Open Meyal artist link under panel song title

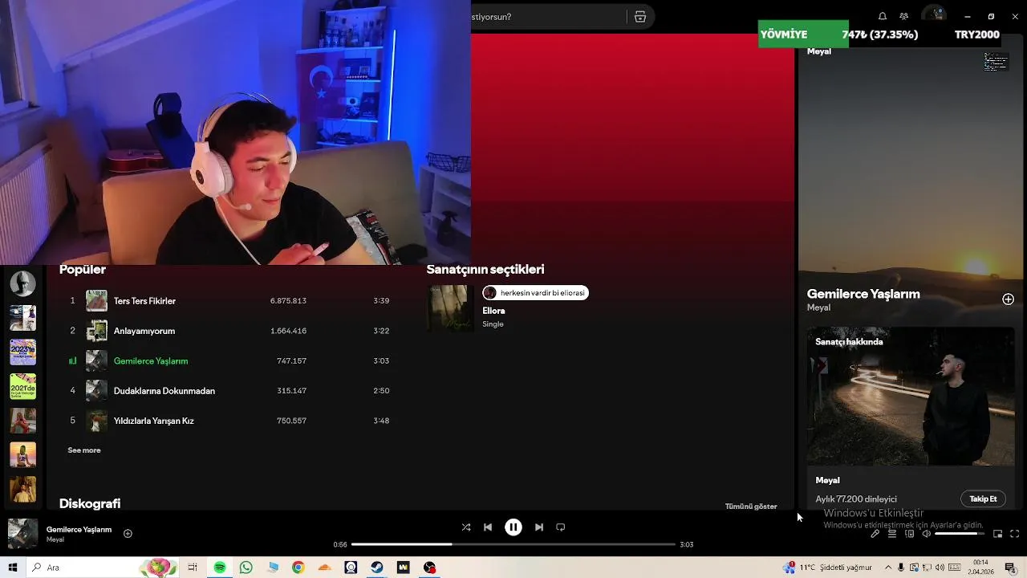tap(818, 307)
